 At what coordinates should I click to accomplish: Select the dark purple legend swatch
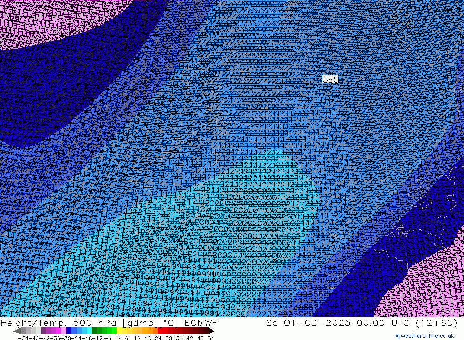click(x=44, y=331)
